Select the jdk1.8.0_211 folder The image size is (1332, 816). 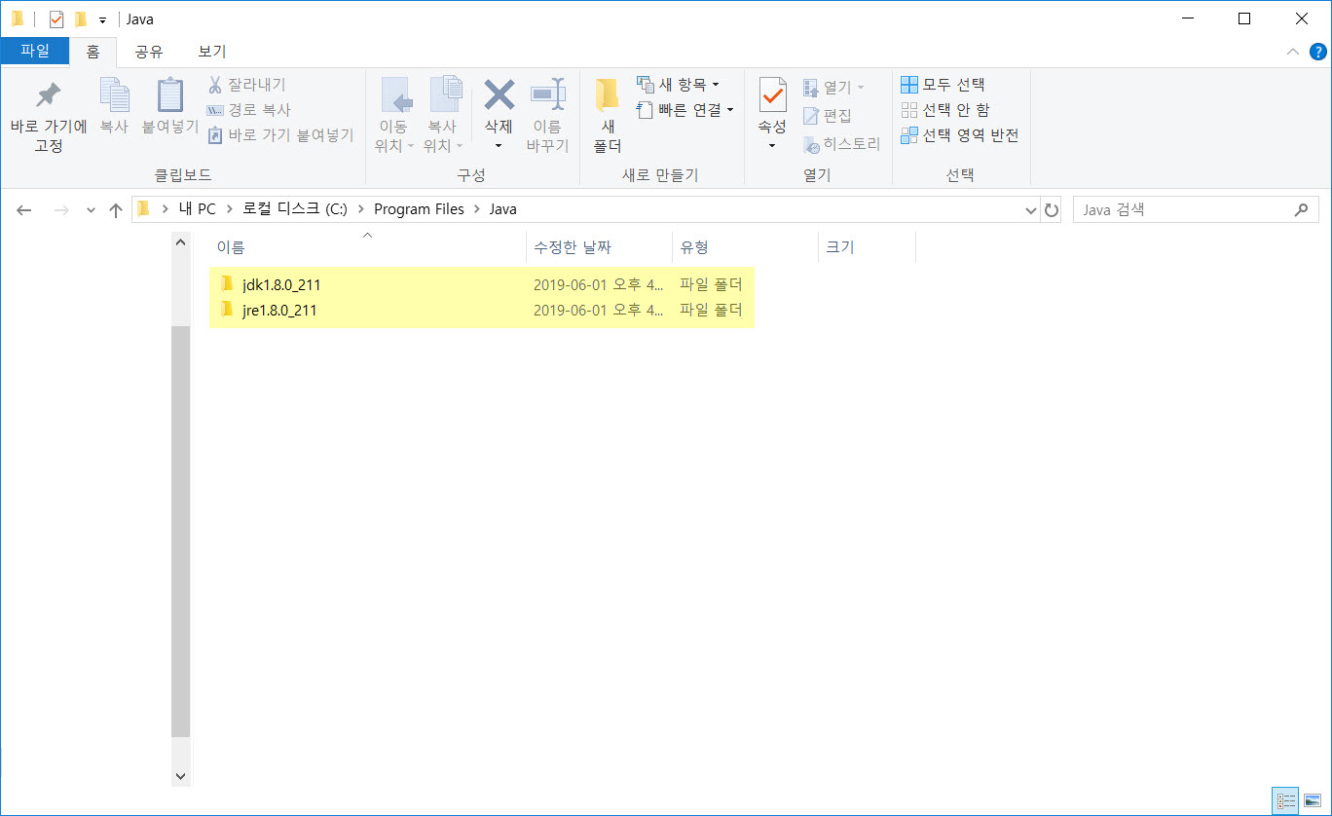(x=281, y=284)
